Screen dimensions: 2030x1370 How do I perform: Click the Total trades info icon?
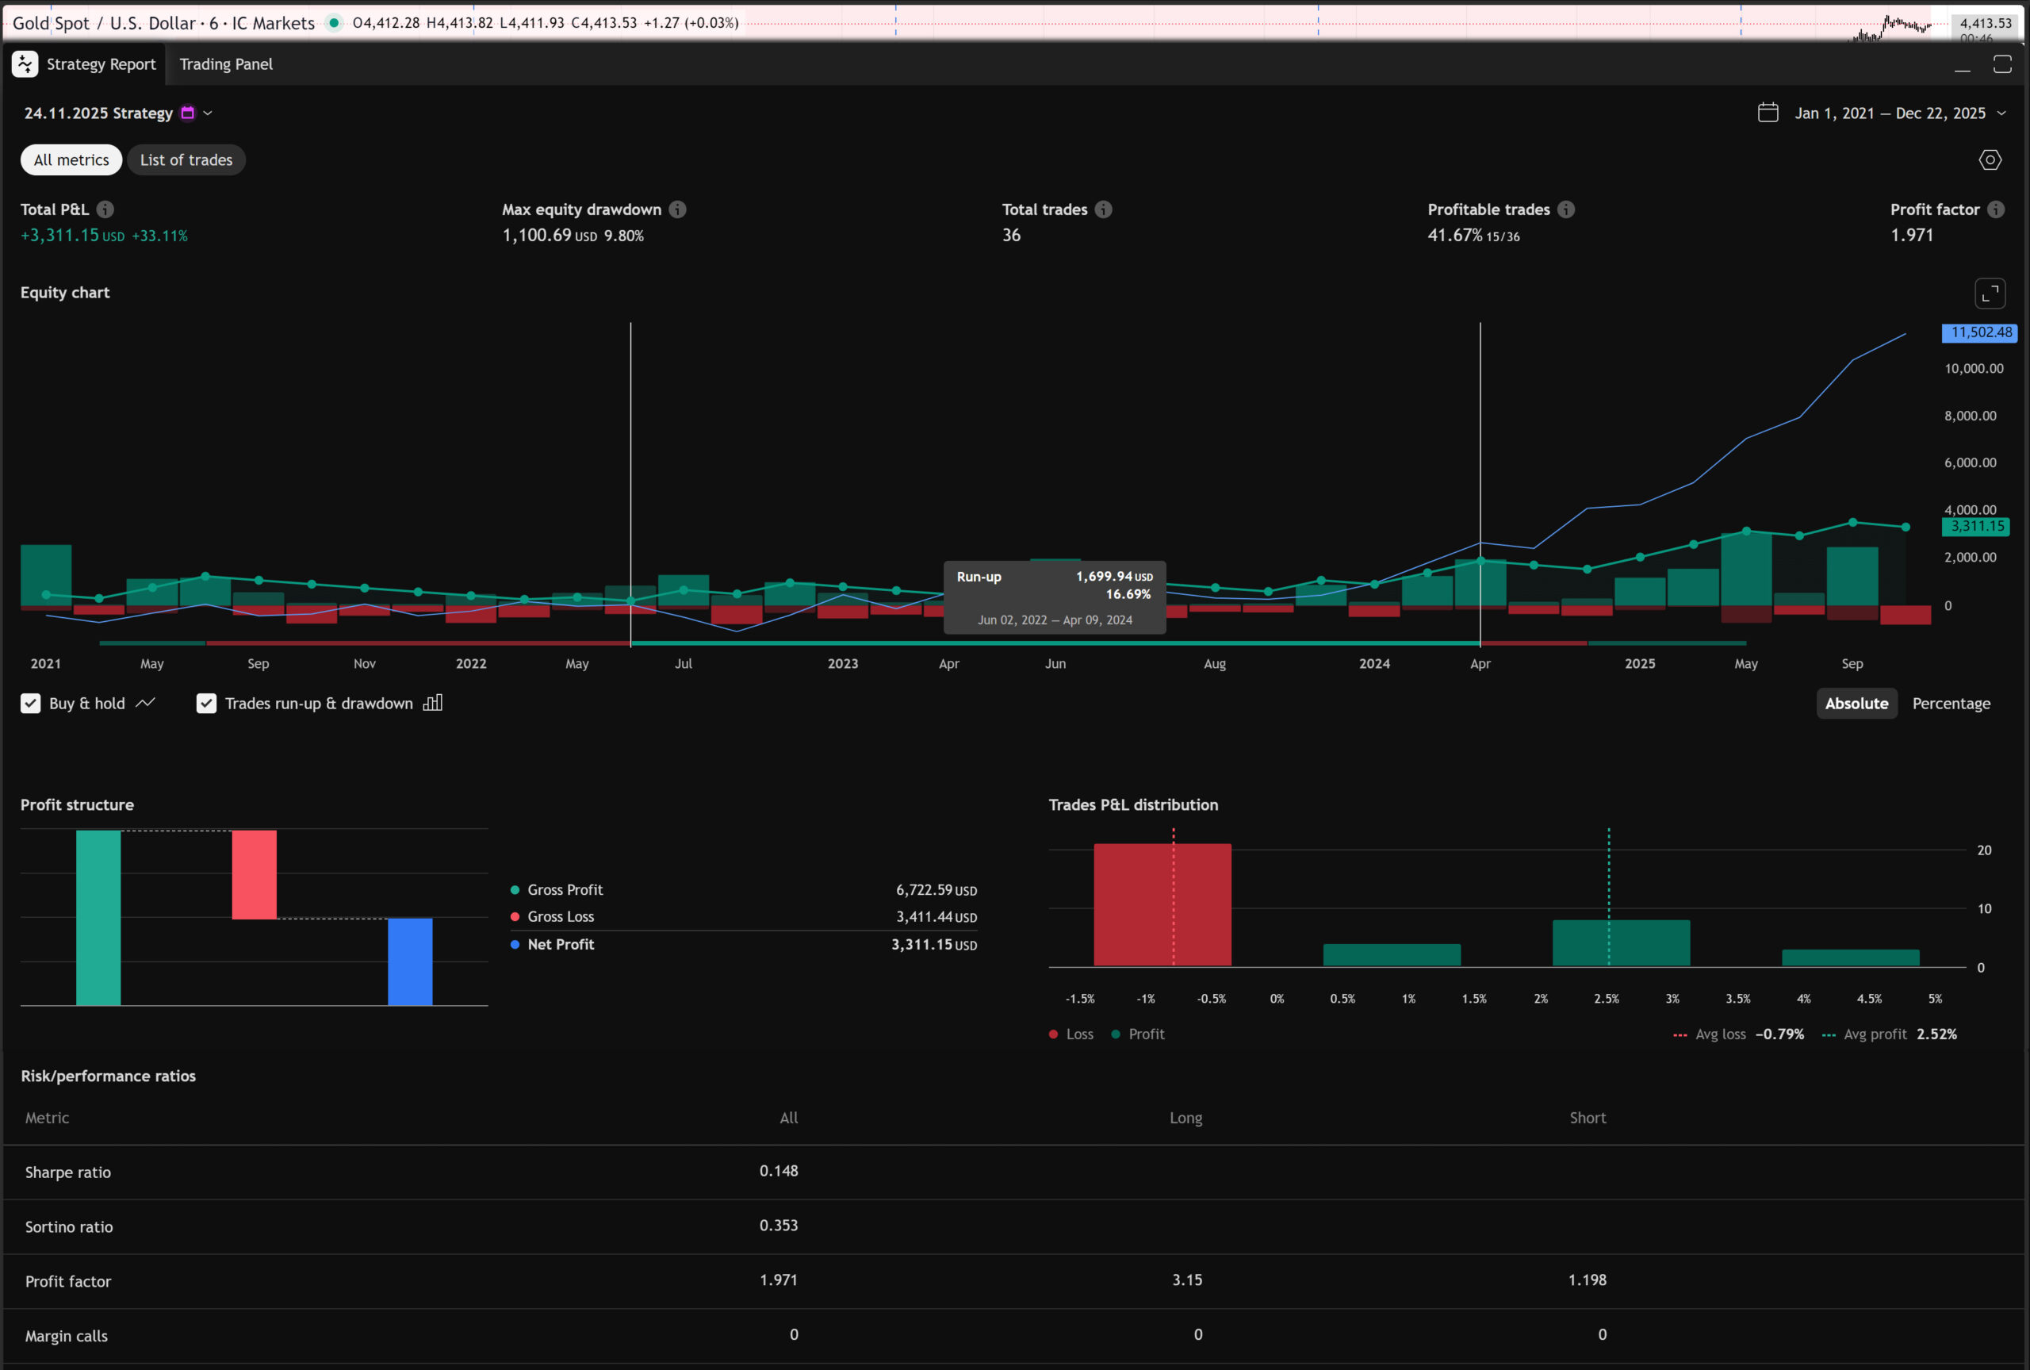(1104, 209)
